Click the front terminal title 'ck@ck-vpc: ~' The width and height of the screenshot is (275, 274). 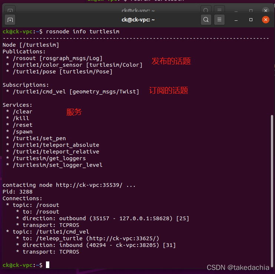(x=138, y=20)
